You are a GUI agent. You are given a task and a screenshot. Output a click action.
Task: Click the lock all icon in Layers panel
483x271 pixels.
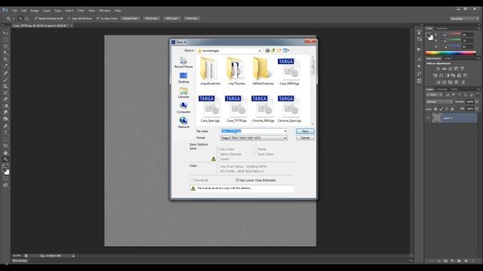[x=452, y=109]
